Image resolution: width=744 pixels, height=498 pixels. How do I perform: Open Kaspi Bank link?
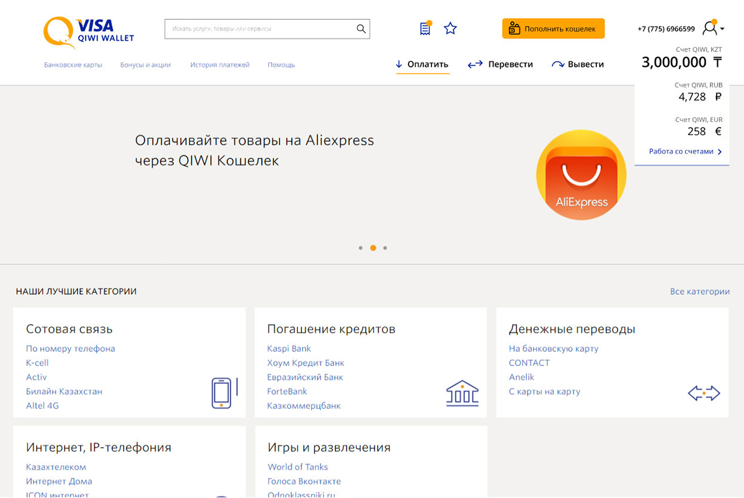[290, 349]
